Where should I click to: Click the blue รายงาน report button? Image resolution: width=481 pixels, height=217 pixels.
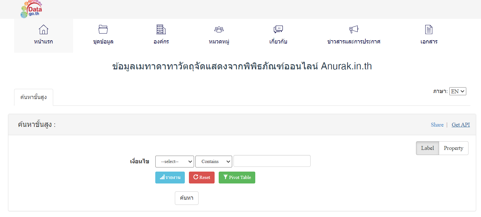[x=170, y=177]
